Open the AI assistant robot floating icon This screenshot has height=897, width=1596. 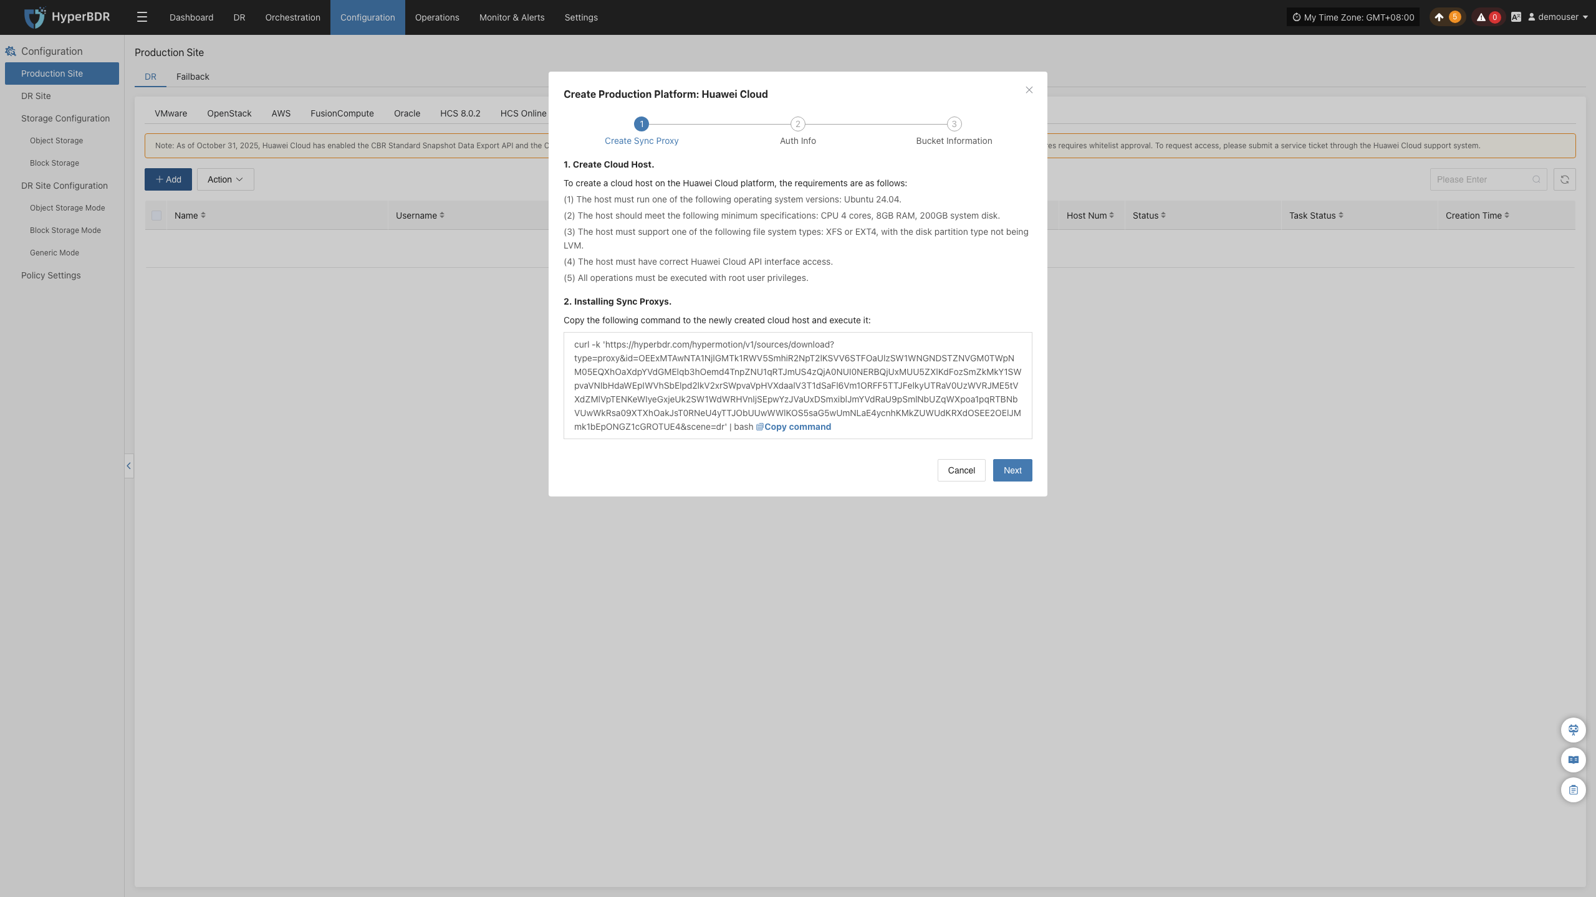pos(1573,730)
